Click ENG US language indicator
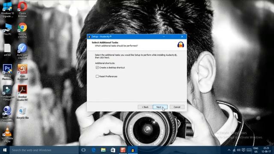 point(256,150)
